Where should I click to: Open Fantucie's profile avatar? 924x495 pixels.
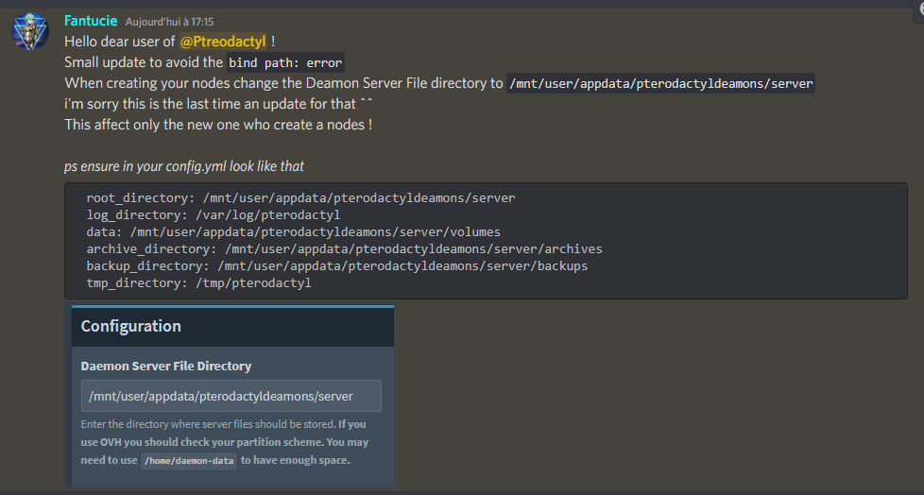(29, 31)
